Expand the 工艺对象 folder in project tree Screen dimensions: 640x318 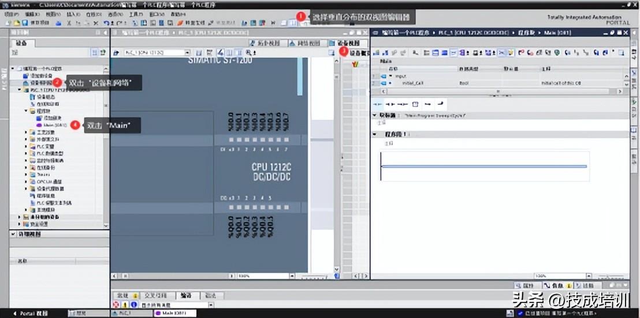(x=26, y=132)
